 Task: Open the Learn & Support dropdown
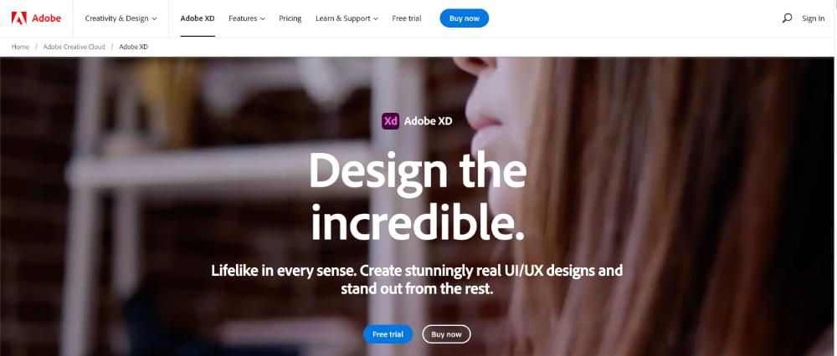pos(347,18)
